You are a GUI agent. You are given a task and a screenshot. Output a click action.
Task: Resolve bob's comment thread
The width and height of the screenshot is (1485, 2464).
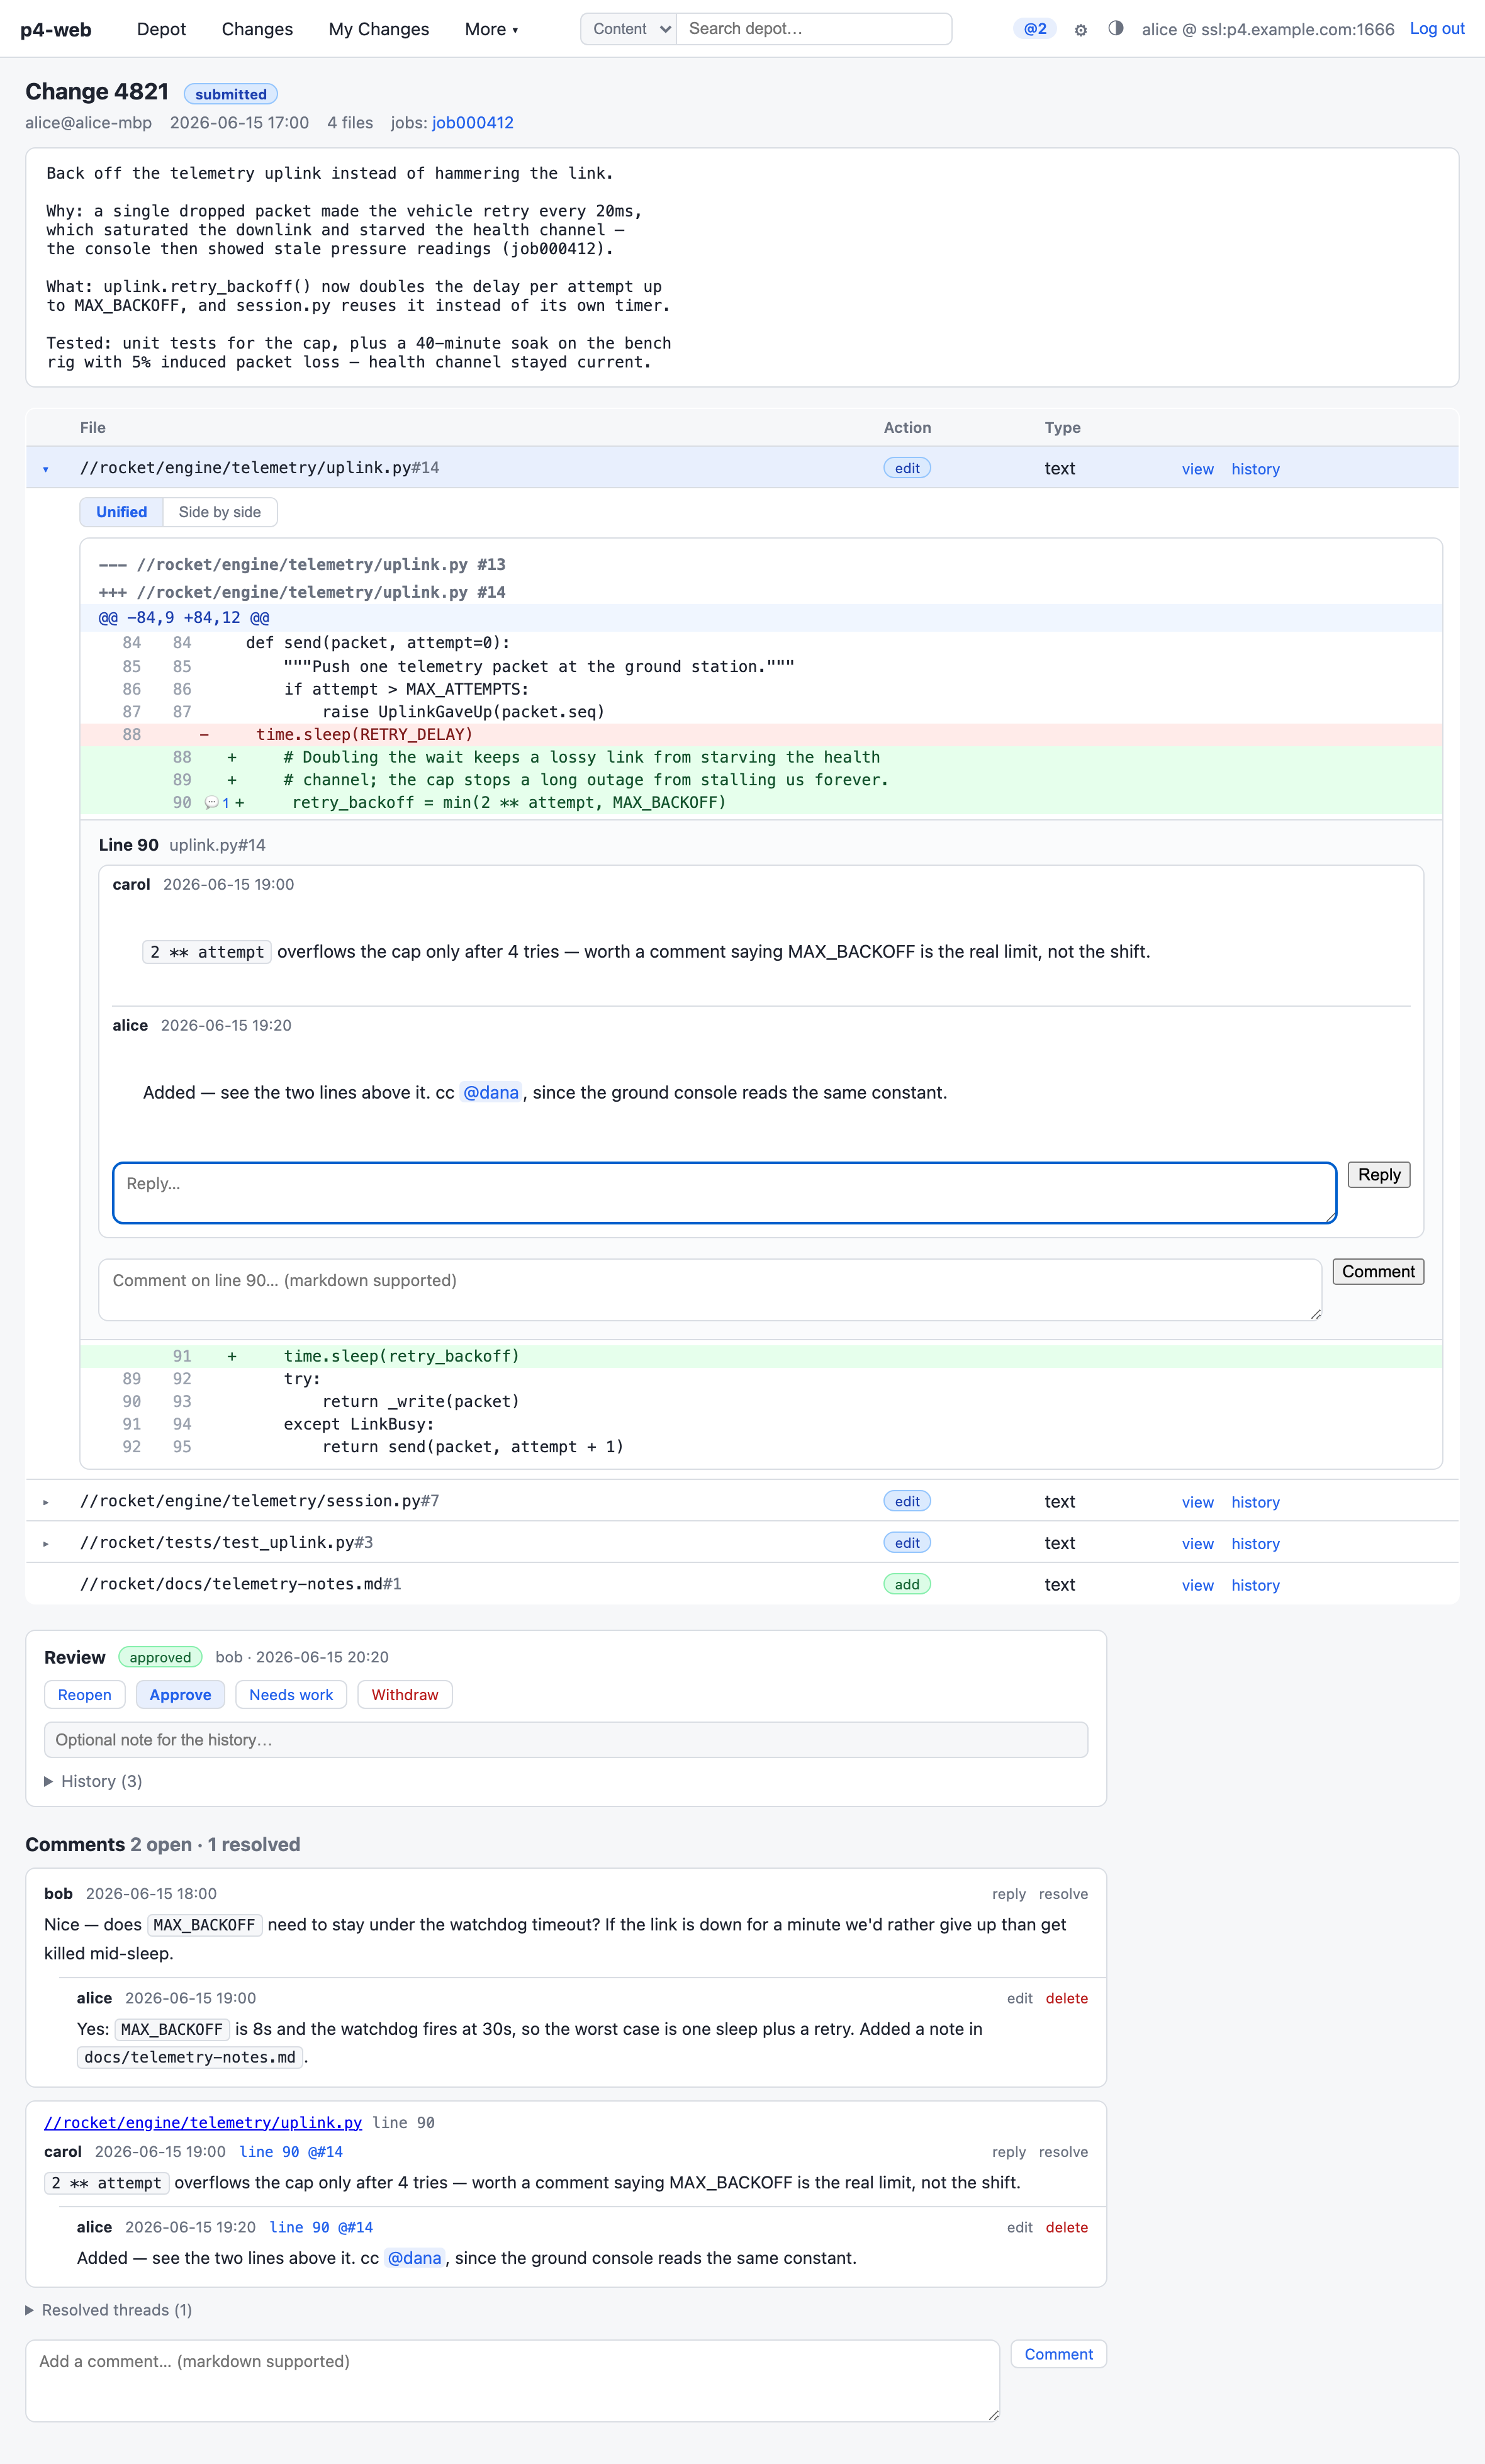coord(1063,1894)
